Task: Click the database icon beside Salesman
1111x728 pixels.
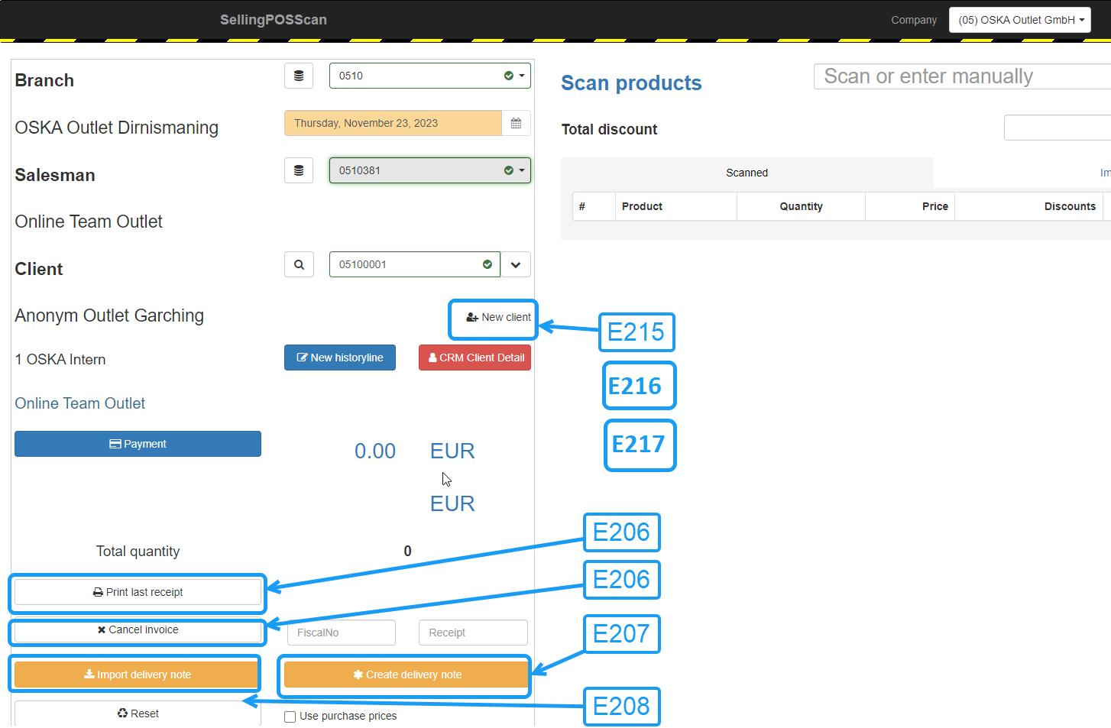Action: 299,170
